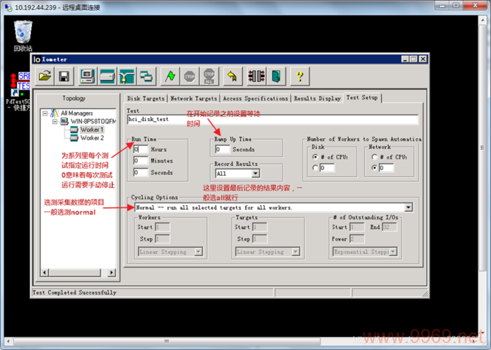Screen dimensions: 491x350
Task: Click Topology scrollbar left arrow
Action: click(45, 272)
